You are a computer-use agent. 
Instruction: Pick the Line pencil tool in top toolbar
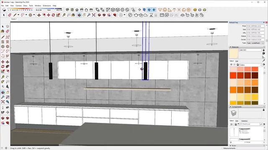click(x=15, y=15)
